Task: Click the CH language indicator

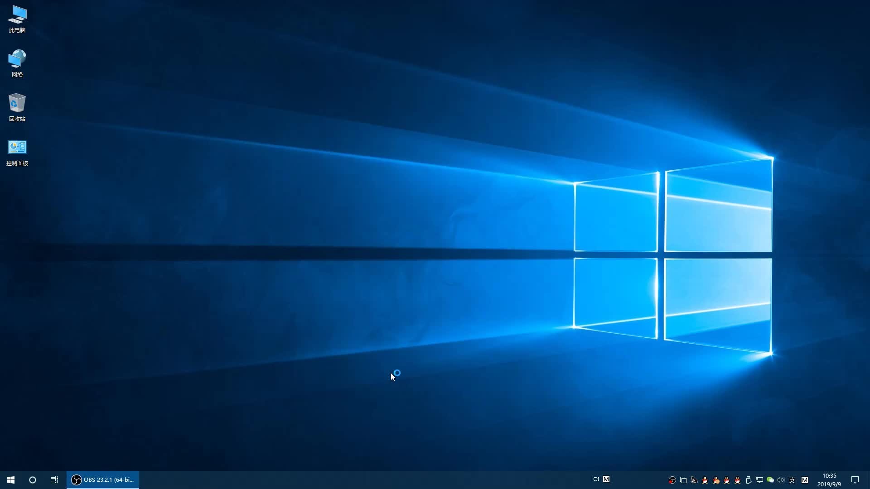Action: tap(596, 479)
